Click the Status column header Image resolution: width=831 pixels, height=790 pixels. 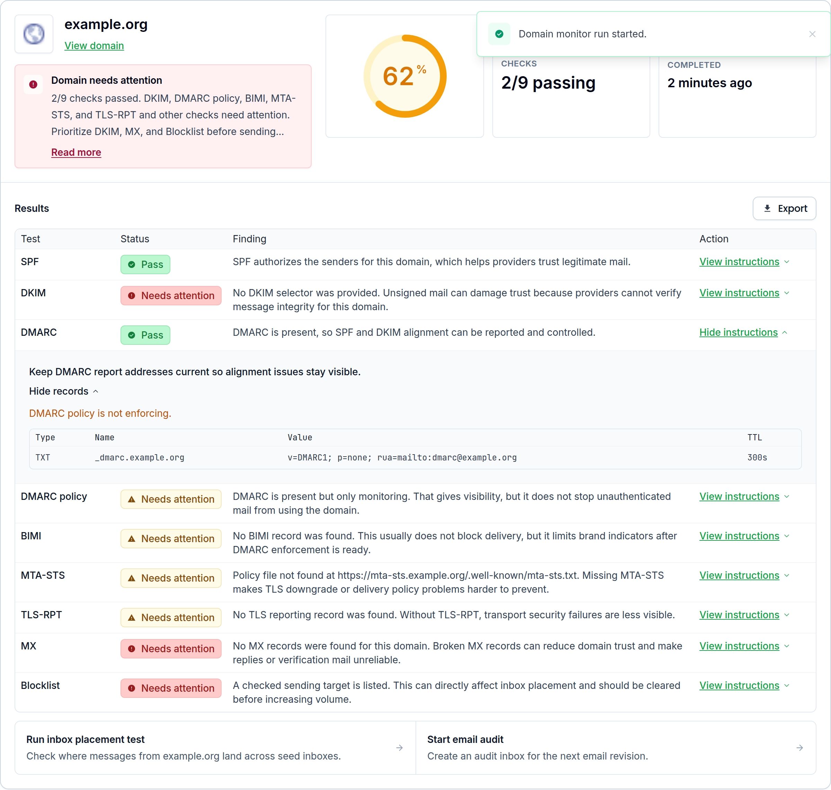coord(135,239)
